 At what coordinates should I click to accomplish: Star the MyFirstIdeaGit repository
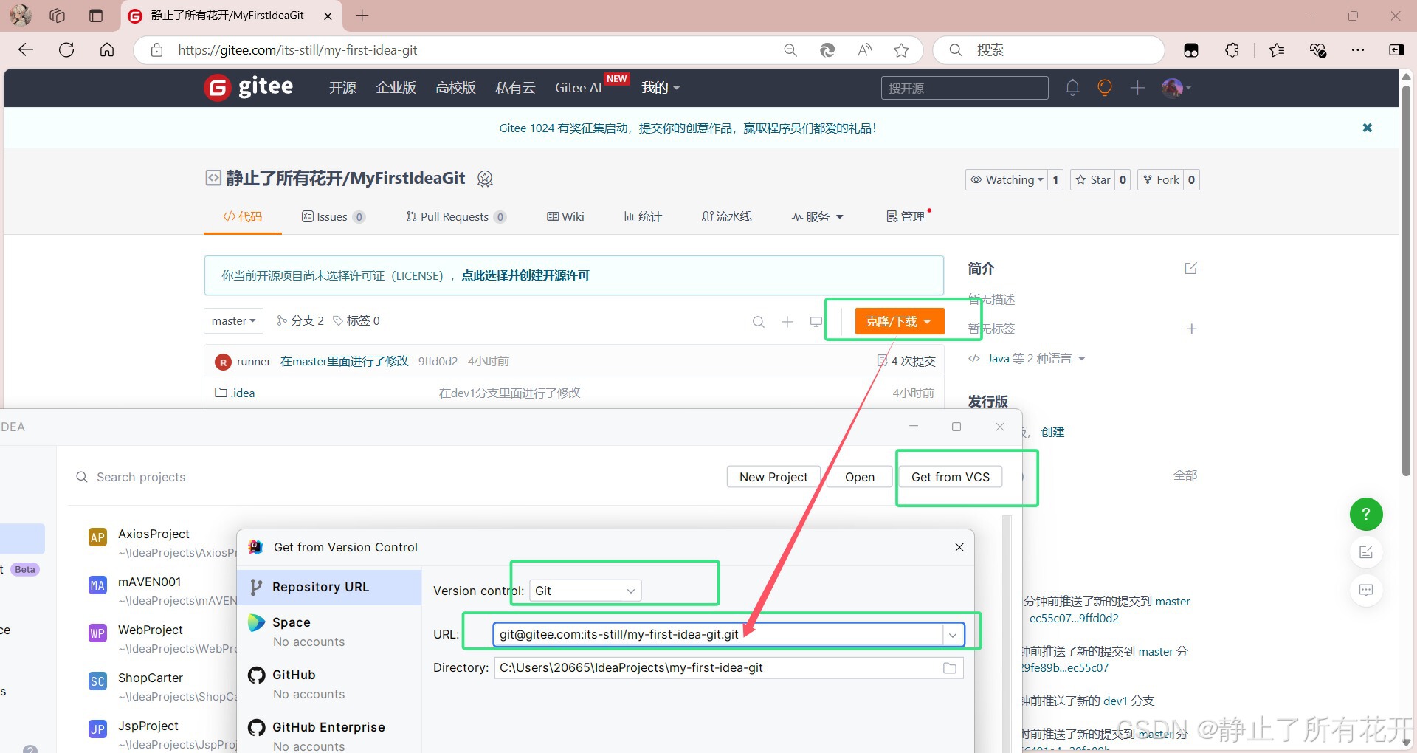tap(1093, 179)
